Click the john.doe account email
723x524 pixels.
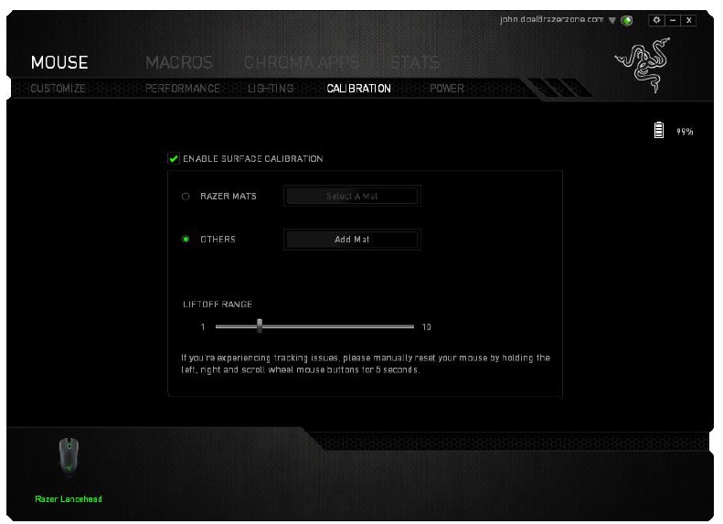pos(551,19)
